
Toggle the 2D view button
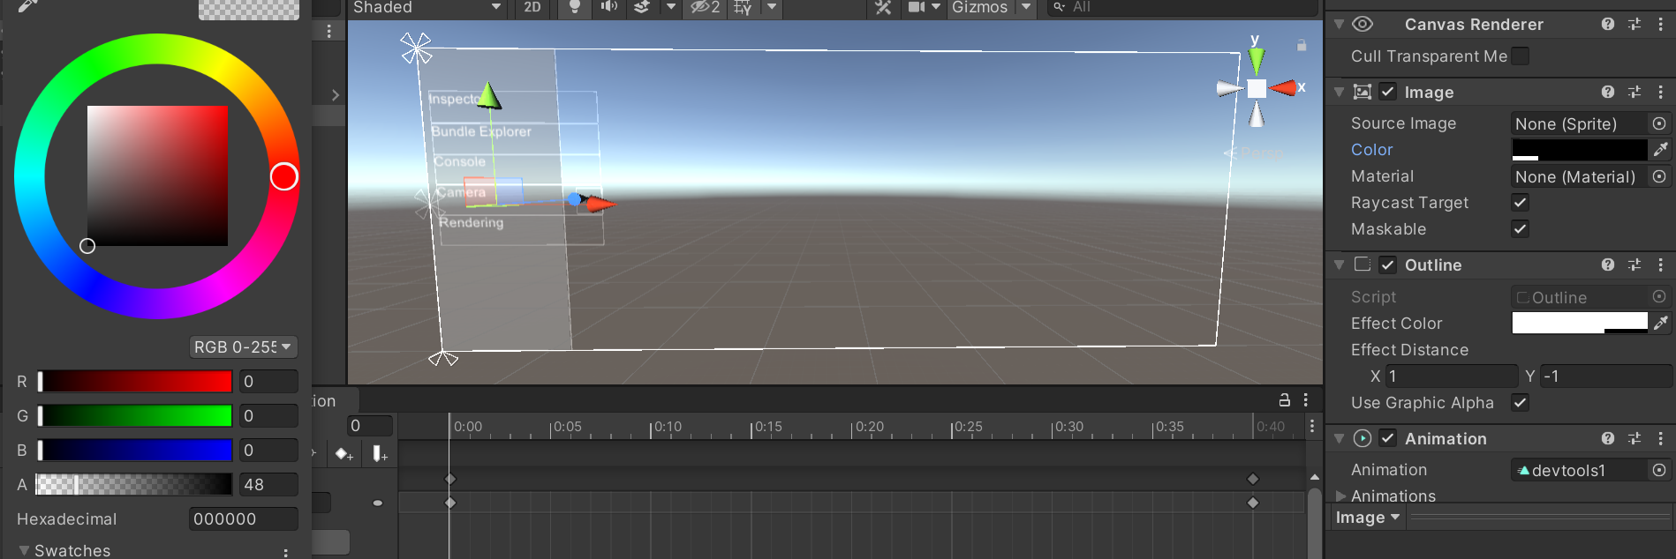[532, 7]
